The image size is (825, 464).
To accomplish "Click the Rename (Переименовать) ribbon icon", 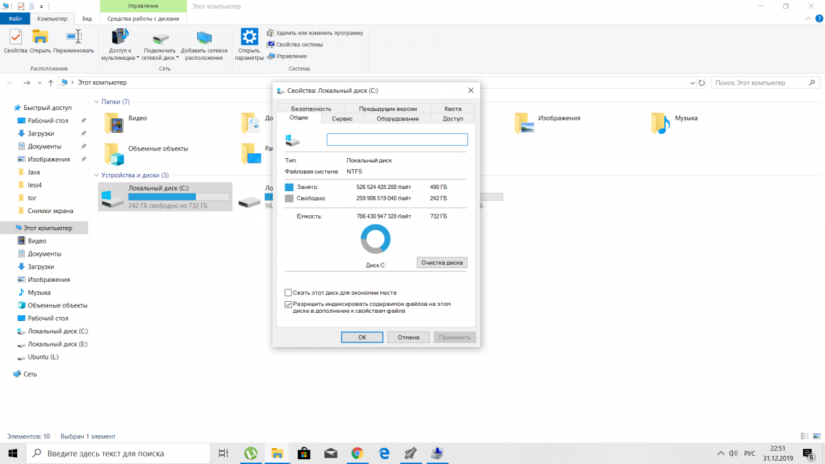I will coord(73,41).
